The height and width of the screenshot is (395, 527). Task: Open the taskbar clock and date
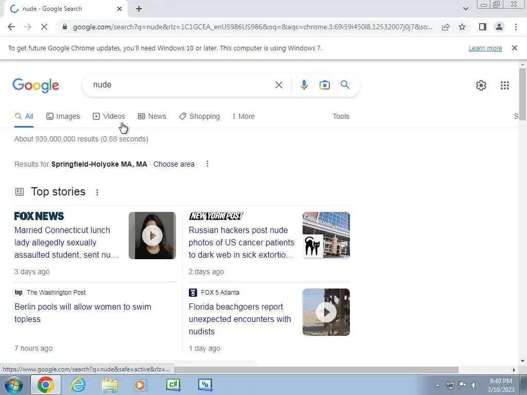pos(501,385)
